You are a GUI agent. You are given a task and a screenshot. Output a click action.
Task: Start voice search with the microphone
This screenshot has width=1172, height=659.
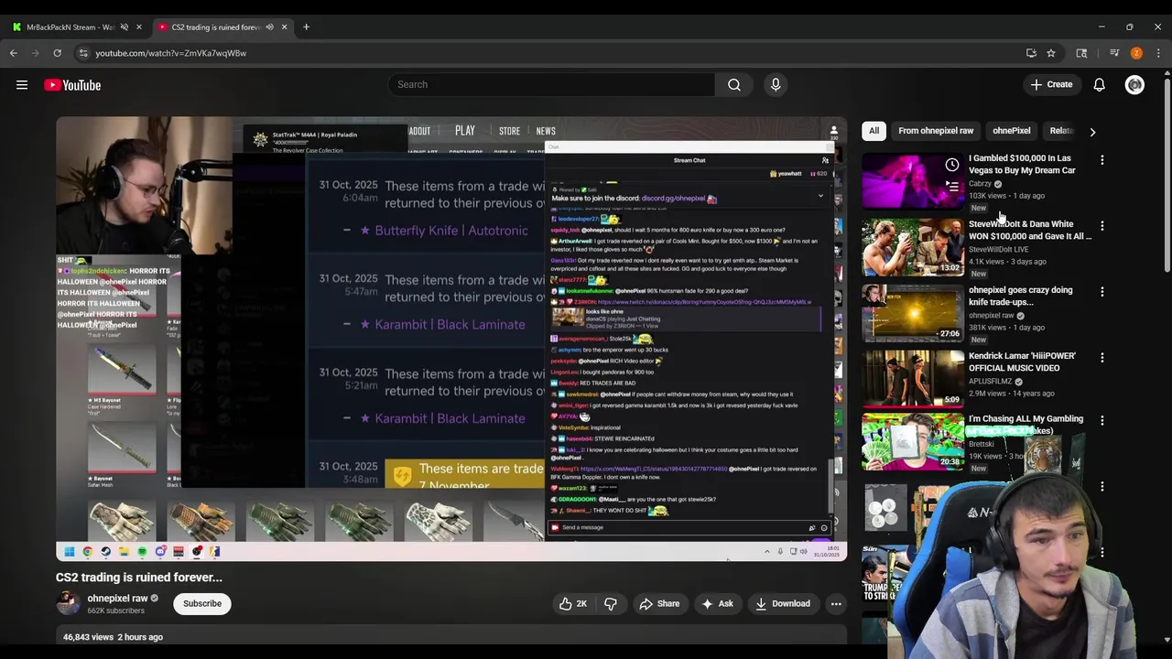776,84
